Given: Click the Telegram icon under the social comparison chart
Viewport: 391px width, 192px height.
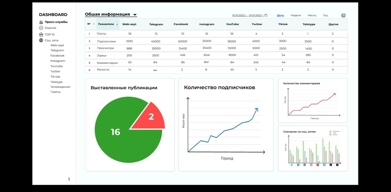Looking at the screenshot, I should pos(298,165).
